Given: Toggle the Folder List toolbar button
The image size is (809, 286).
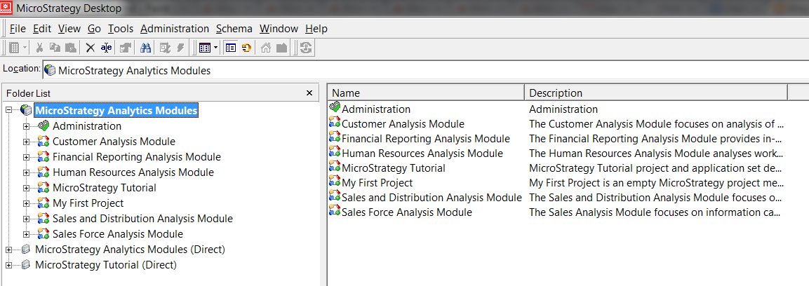Looking at the screenshot, I should pyautogui.click(x=231, y=48).
